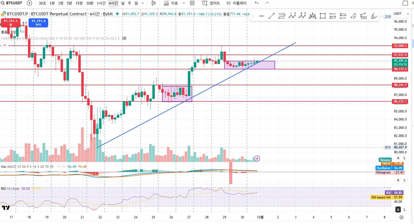The image size is (414, 224).
Task: Switch to the 30분 timeframe
Action: (x=90, y=3)
